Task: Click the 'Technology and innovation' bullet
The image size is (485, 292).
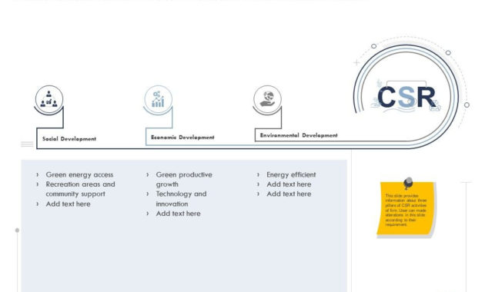Action: (181, 199)
